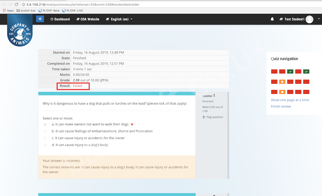Tick answer c. injury or accidents for owner

45,138
